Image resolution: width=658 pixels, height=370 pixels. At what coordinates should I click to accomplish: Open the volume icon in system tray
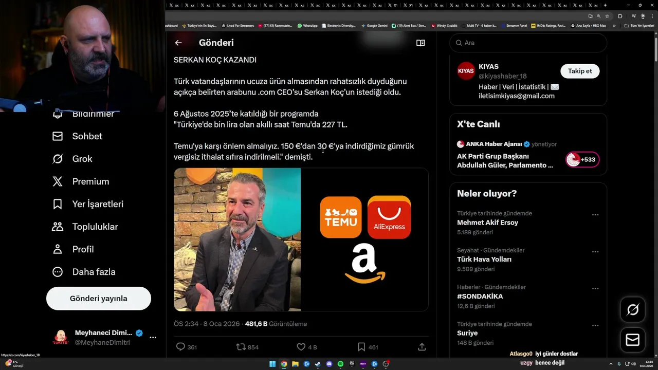coord(634,364)
